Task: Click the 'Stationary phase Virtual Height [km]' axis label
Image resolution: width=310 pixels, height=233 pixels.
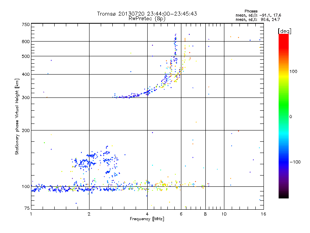Action: [x=17, y=116]
